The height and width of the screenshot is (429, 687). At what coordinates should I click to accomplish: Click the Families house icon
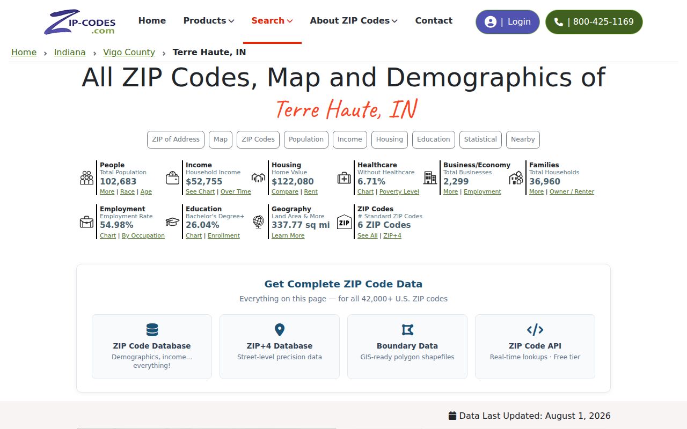(x=516, y=178)
